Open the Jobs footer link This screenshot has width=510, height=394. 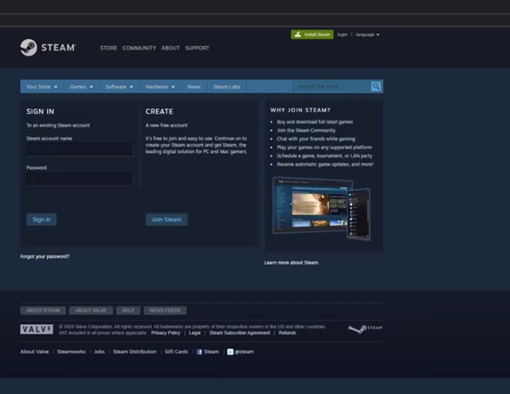tap(99, 352)
